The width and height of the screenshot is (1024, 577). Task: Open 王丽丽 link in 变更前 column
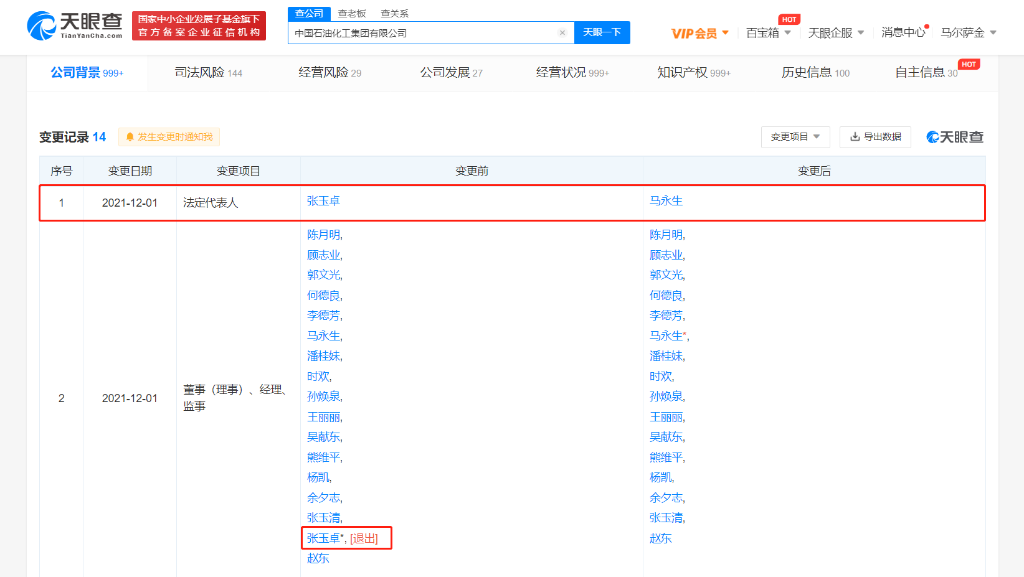tap(324, 417)
